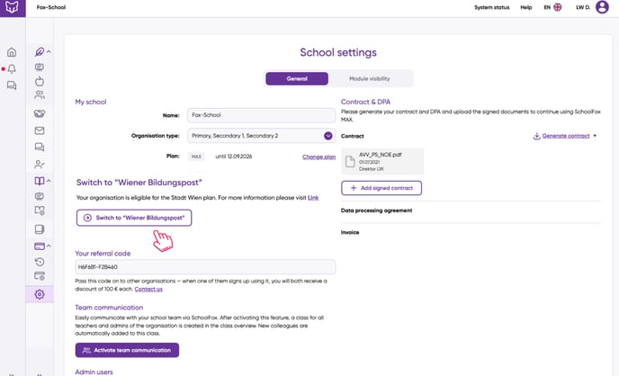The image size is (619, 376).
Task: Click the user profile avatar icon
Action: (602, 7)
